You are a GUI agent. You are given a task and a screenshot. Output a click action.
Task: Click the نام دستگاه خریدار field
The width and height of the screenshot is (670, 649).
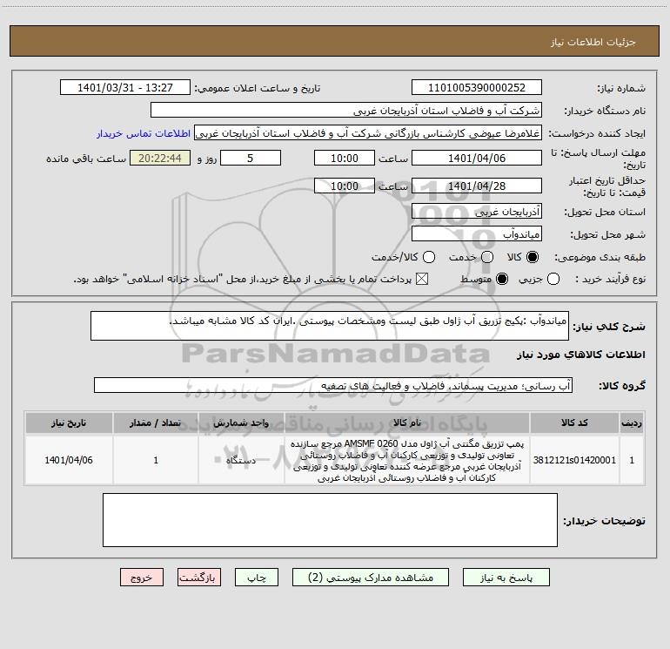346,110
